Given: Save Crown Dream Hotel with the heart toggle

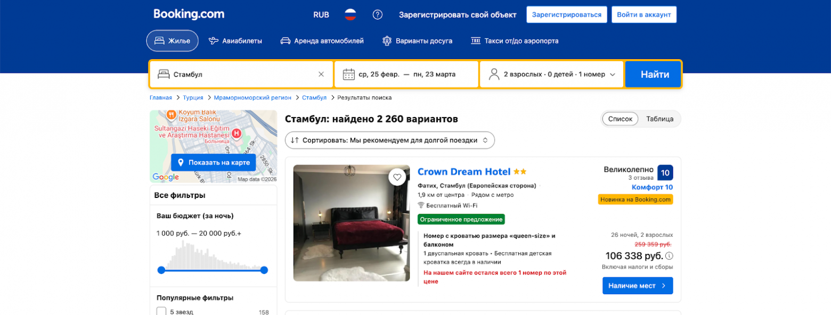Looking at the screenshot, I should [398, 177].
